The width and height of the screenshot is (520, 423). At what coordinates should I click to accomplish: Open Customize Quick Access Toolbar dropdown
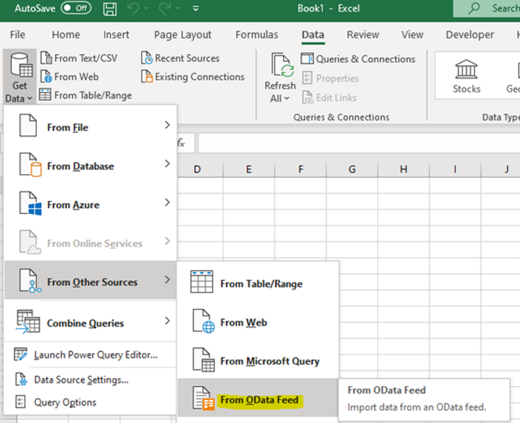(x=196, y=9)
